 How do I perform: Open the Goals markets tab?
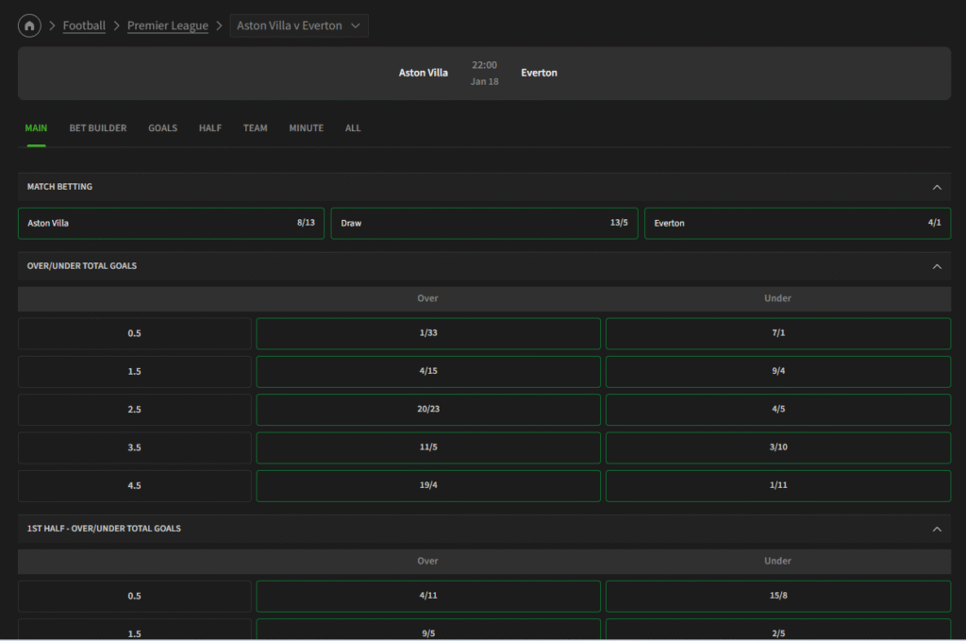click(x=161, y=127)
